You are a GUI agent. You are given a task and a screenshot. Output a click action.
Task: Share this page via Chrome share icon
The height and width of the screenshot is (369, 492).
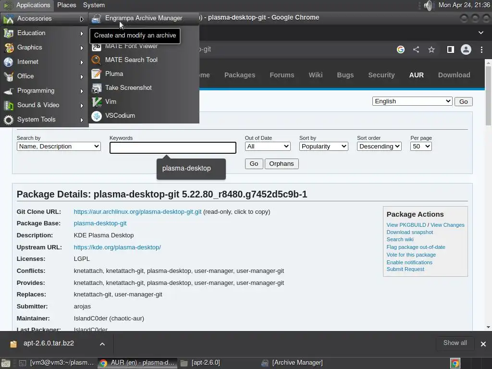[416, 49]
